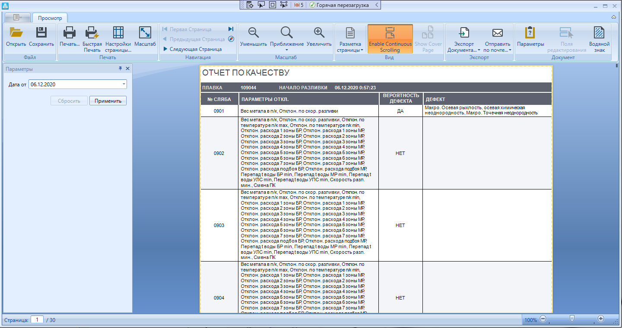The image size is (622, 328).
Task: Open the application menu button
Action: 18,18
